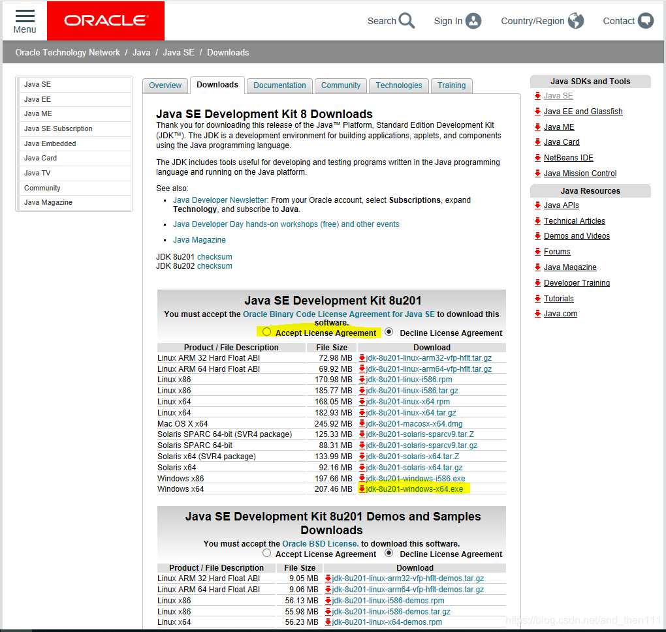666x632 pixels.
Task: Click red download icon for jdk-8u201-linux-arm32-vfp-hflt.tar.gz
Action: 362,358
